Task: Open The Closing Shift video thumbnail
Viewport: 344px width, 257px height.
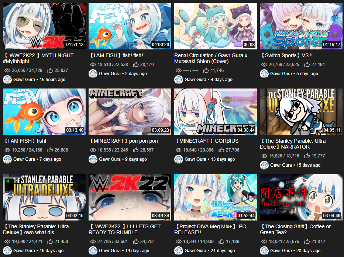Action: click(x=301, y=197)
